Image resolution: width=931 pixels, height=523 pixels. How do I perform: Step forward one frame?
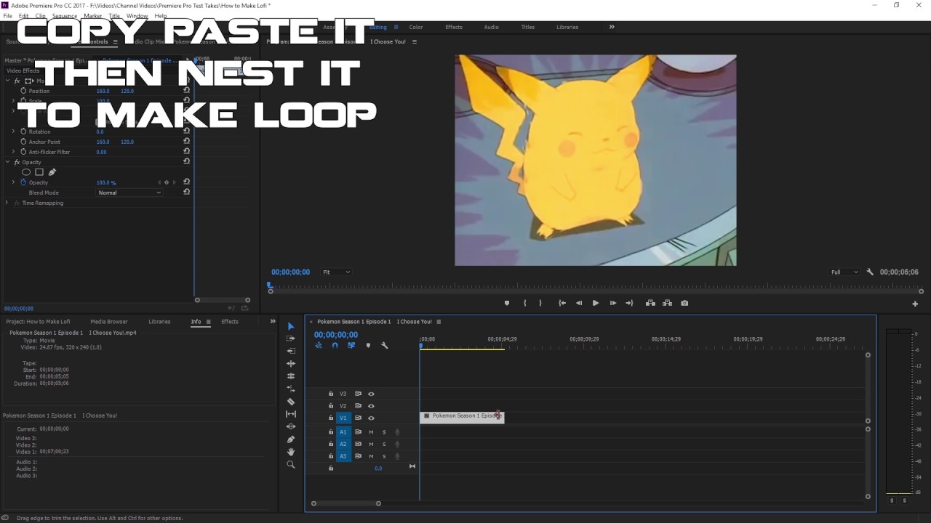[x=613, y=303]
